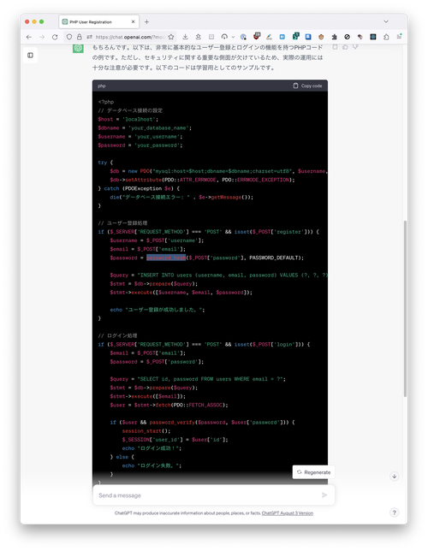The image size is (428, 551).
Task: Click the page vertical scrollbar thumb
Action: pyautogui.click(x=405, y=309)
